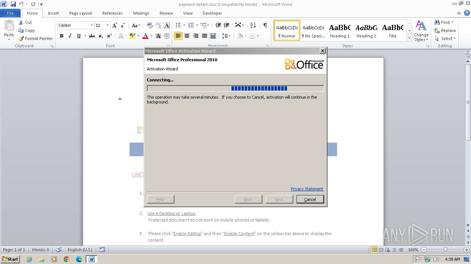Image resolution: width=471 pixels, height=264 pixels.
Task: Apply the No Spacing style
Action: coord(313,30)
